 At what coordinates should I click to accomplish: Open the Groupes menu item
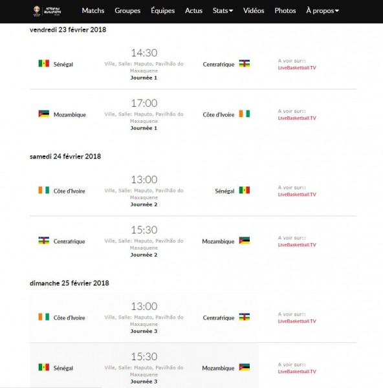(127, 10)
